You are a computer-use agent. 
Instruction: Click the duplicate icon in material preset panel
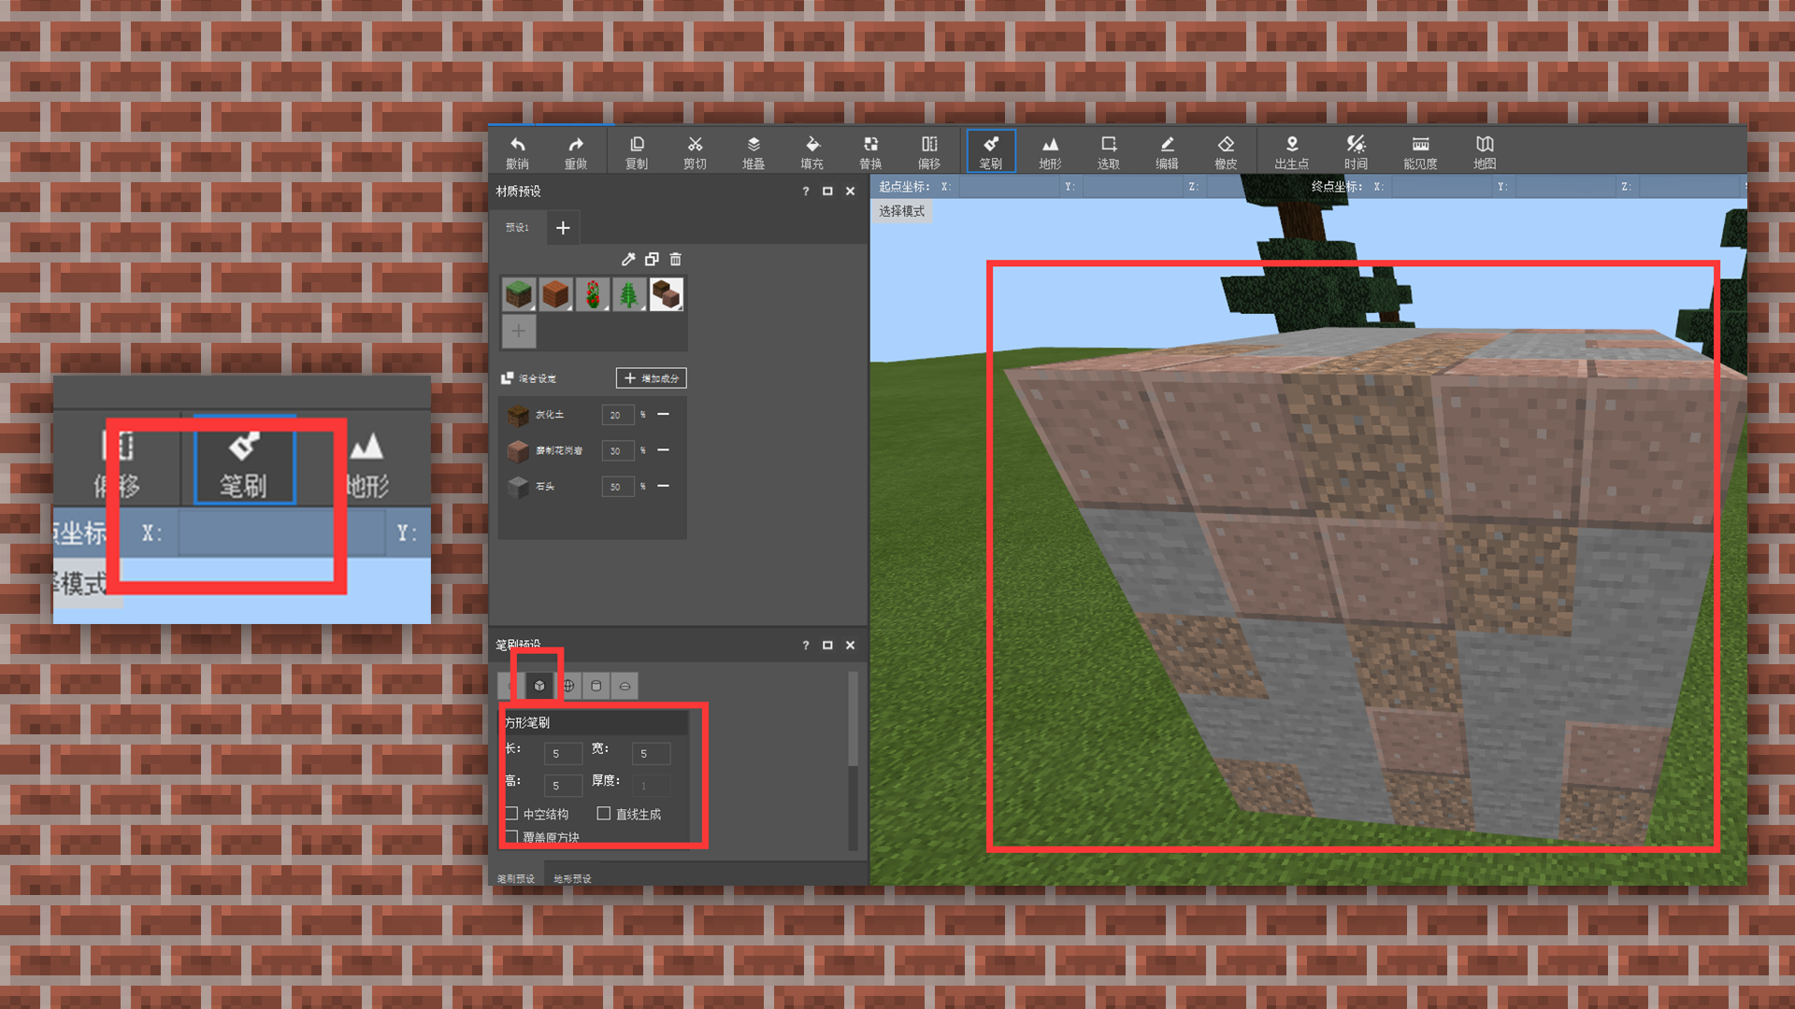652,259
